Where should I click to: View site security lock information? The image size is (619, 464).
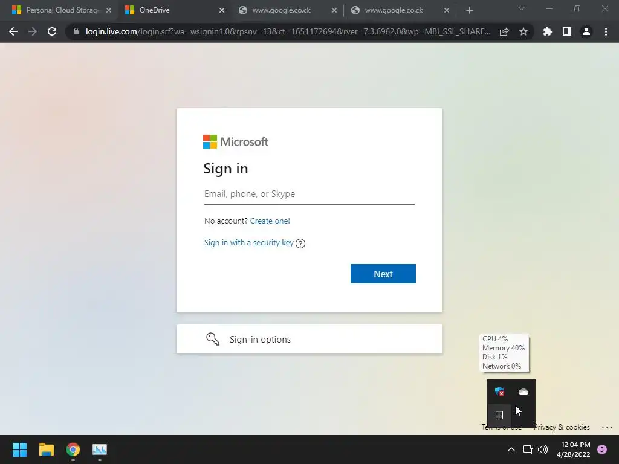click(x=76, y=31)
